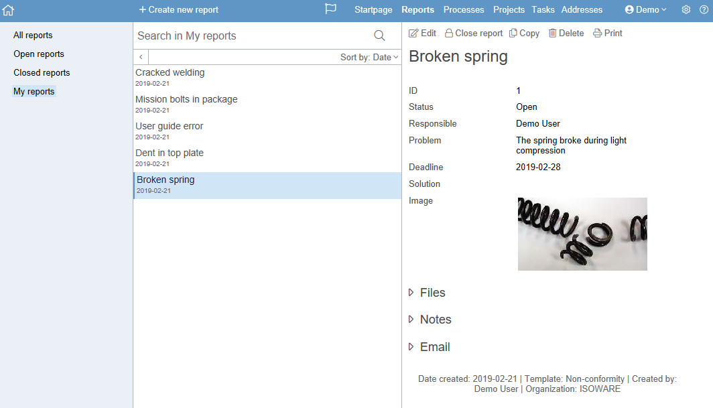Show Closed reports
Screen dimensions: 713x408
42,73
